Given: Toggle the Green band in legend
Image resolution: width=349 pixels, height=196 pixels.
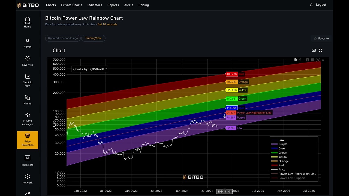Looking at the screenshot, I should coord(279,153).
